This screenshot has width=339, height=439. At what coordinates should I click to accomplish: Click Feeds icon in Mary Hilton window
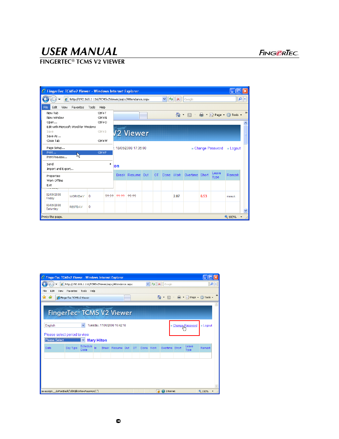tap(169, 297)
